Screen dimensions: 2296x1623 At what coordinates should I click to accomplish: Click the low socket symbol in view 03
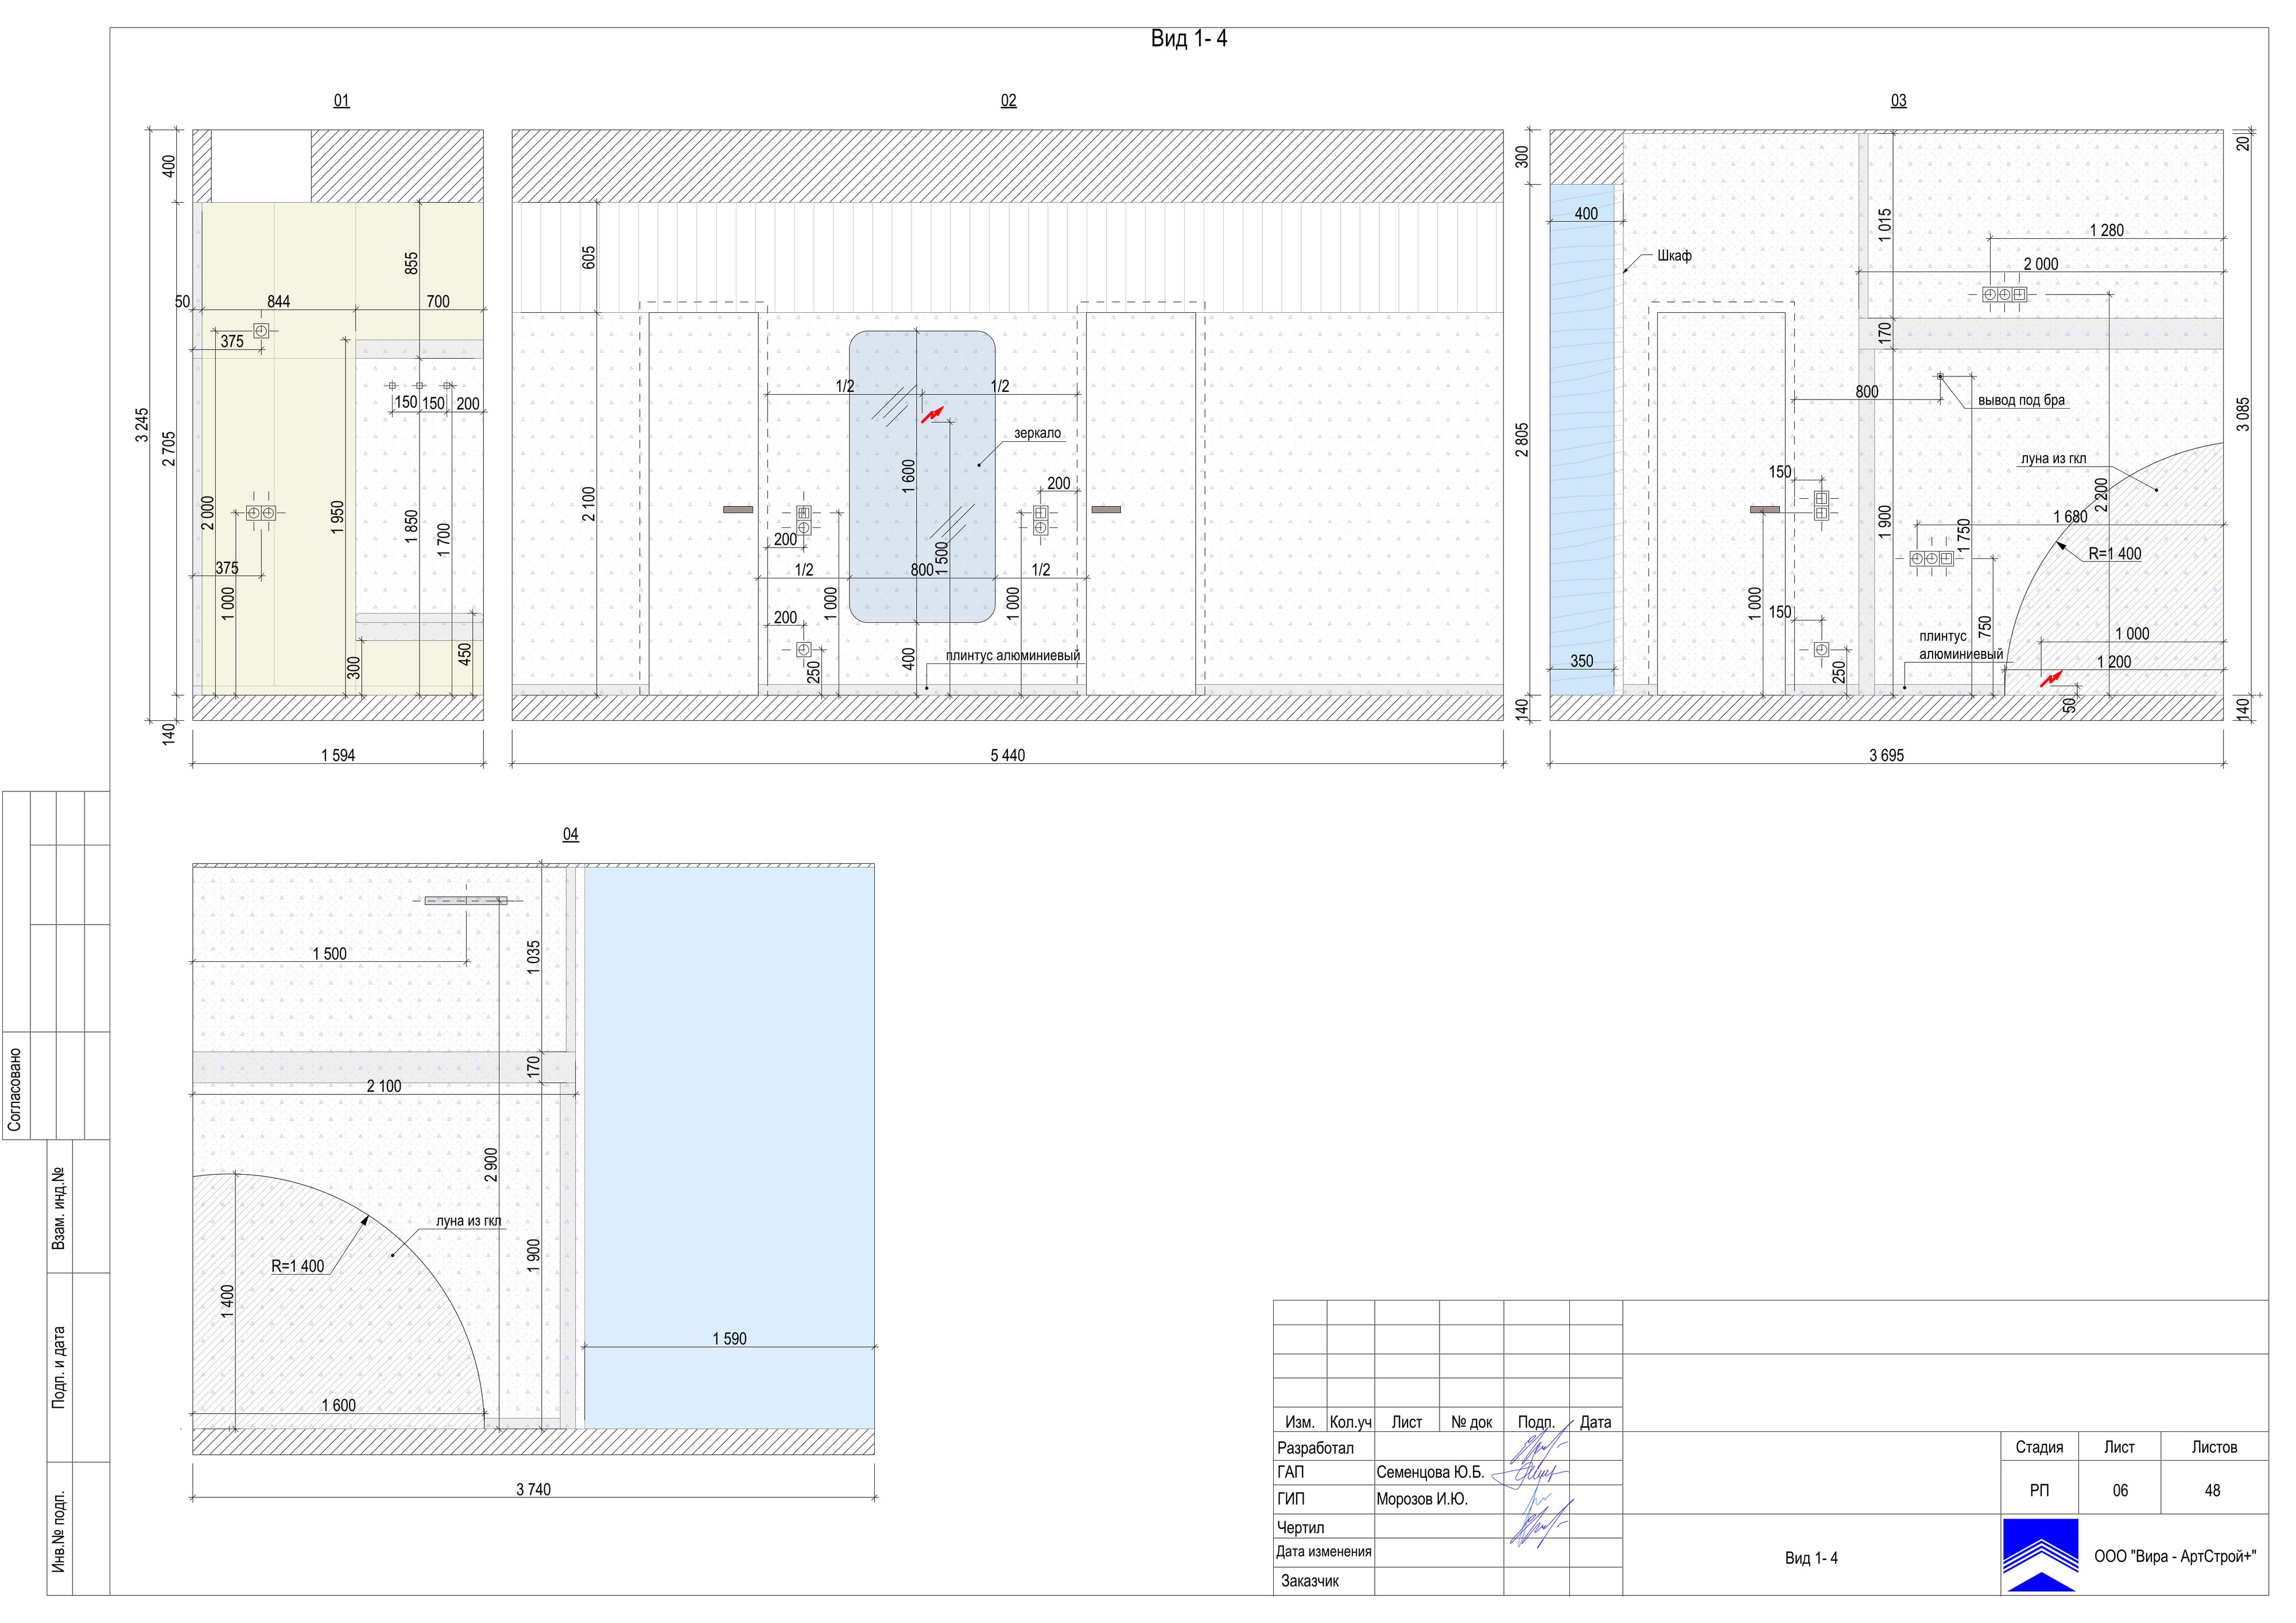[1821, 650]
